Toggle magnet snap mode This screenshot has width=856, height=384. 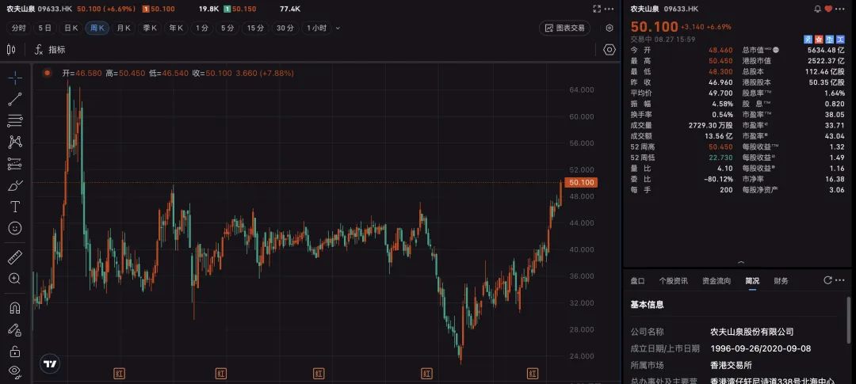click(14, 308)
